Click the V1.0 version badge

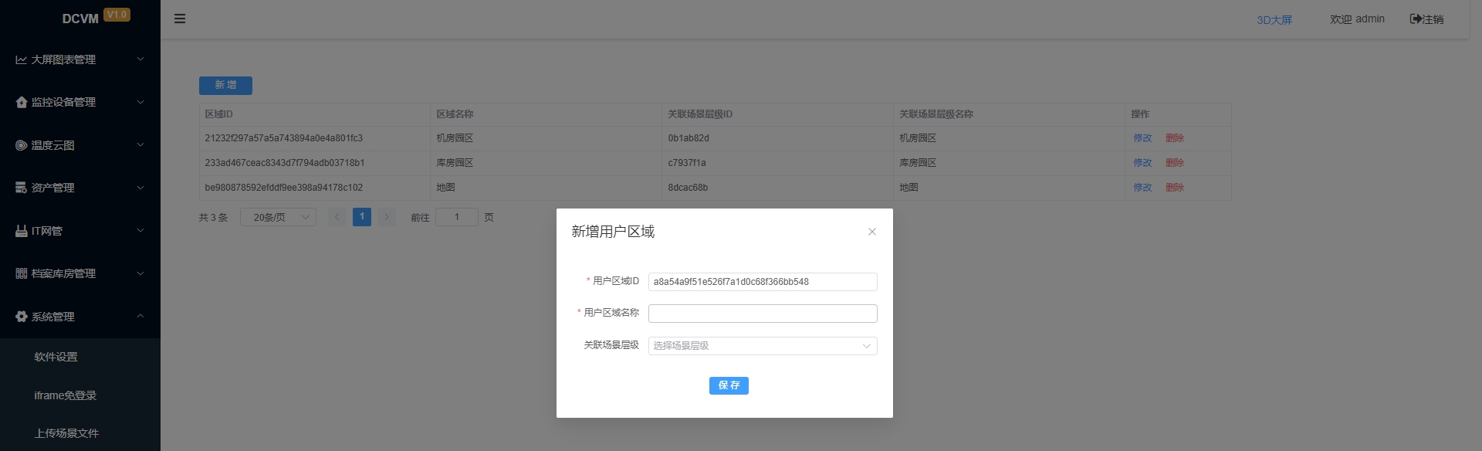click(117, 15)
